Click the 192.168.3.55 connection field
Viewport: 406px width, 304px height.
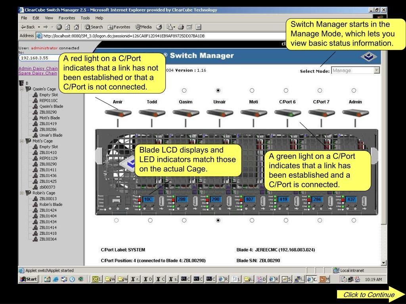[x=39, y=58]
